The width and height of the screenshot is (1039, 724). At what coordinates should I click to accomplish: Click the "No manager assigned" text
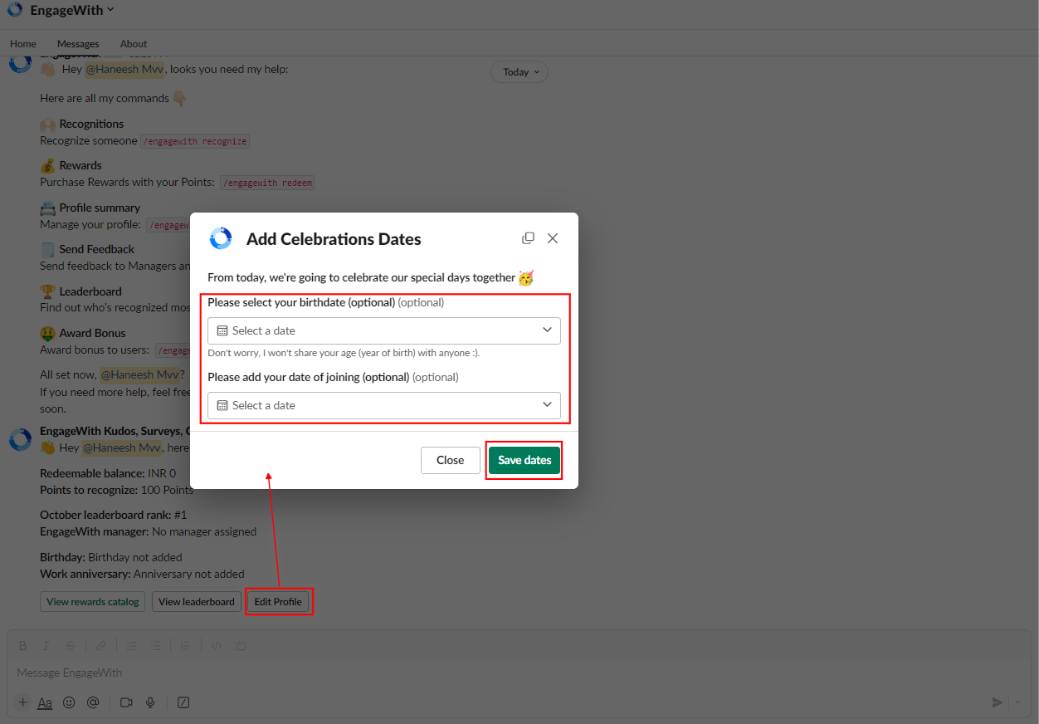pos(204,531)
